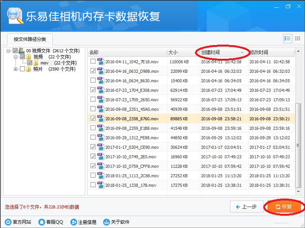The width and height of the screenshot is (305, 228).
Task: Switch to thumbnail grid view icon
Action: [297, 39]
